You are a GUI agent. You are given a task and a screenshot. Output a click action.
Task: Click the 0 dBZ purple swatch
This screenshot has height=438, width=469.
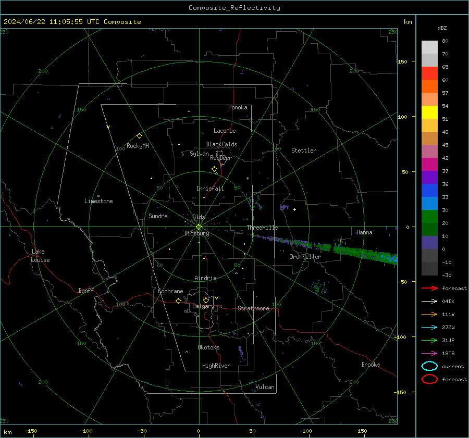429,242
